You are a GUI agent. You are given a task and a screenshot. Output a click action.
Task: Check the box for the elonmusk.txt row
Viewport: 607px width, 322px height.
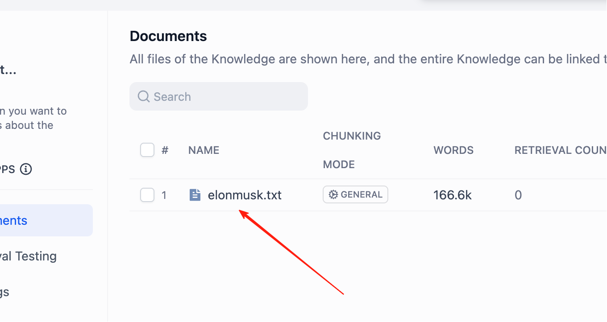click(x=147, y=195)
